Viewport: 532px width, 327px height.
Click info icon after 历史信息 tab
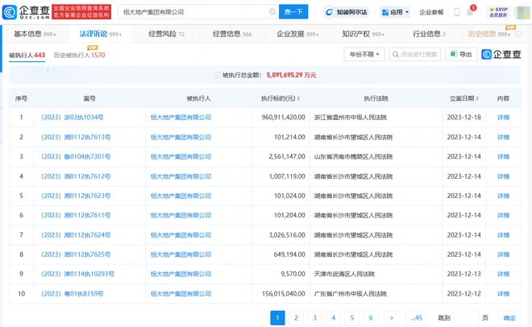click(518, 34)
